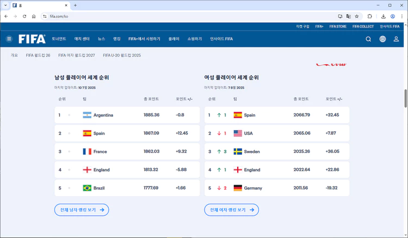The height and width of the screenshot is (238, 408).
Task: Open the site search magnifier
Action: [x=368, y=39]
